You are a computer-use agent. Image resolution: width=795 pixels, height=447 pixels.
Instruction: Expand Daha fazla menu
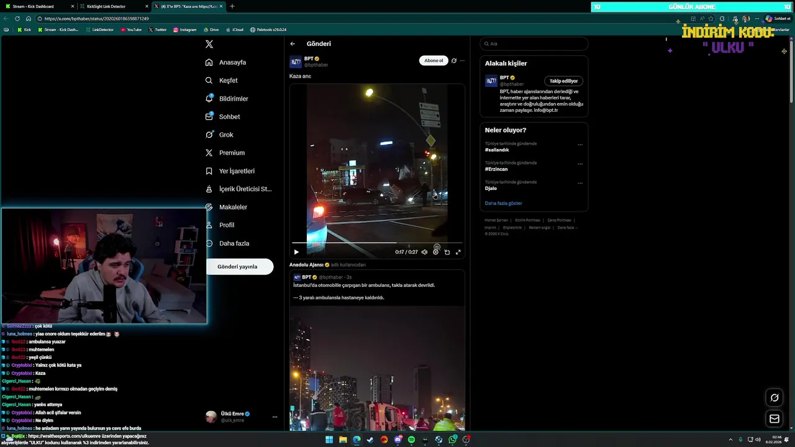[x=227, y=243]
